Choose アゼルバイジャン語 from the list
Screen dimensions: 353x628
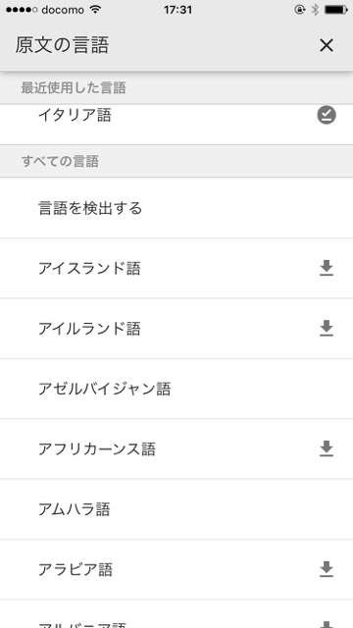click(x=176, y=389)
